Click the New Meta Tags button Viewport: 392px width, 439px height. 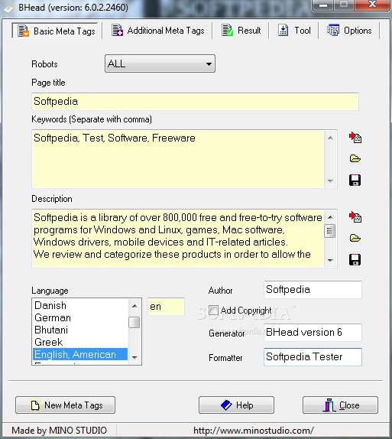pos(65,405)
